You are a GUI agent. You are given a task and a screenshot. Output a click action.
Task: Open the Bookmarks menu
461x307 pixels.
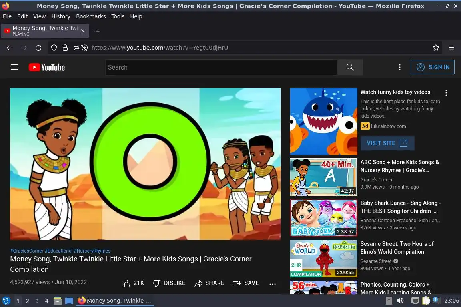point(91,16)
